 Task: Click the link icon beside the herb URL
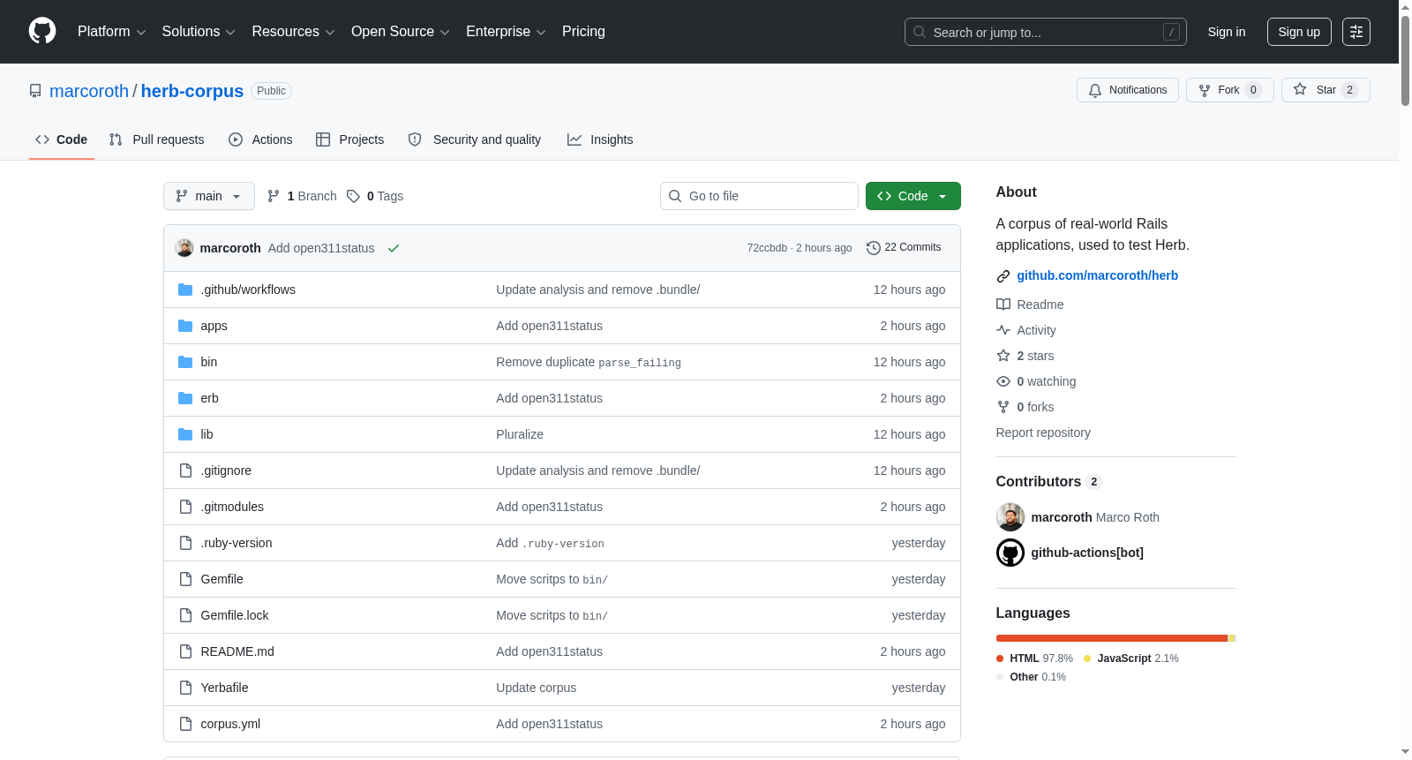coord(1003,276)
